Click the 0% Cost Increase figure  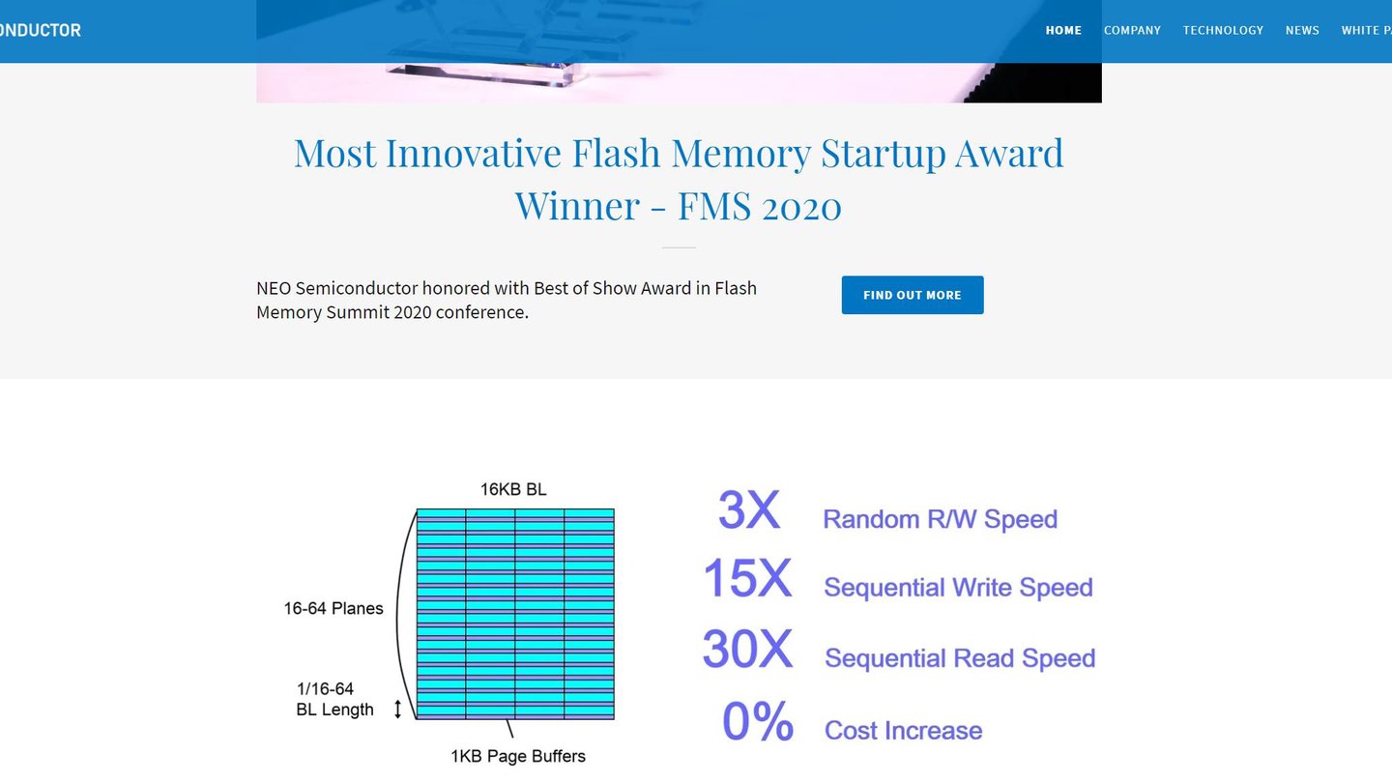pyautogui.click(x=853, y=723)
